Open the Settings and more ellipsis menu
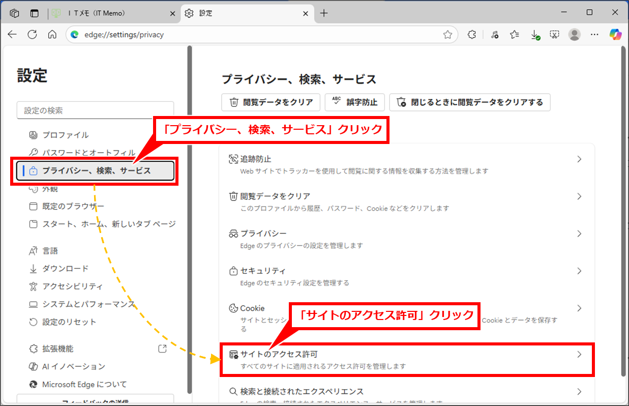Screen dimensions: 629x406 594,35
